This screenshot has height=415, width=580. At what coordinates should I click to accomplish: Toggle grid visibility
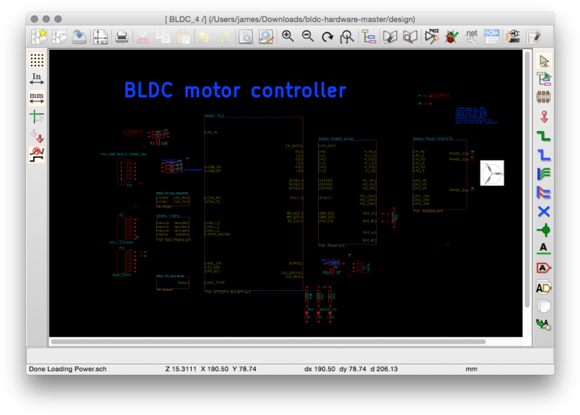click(x=37, y=60)
